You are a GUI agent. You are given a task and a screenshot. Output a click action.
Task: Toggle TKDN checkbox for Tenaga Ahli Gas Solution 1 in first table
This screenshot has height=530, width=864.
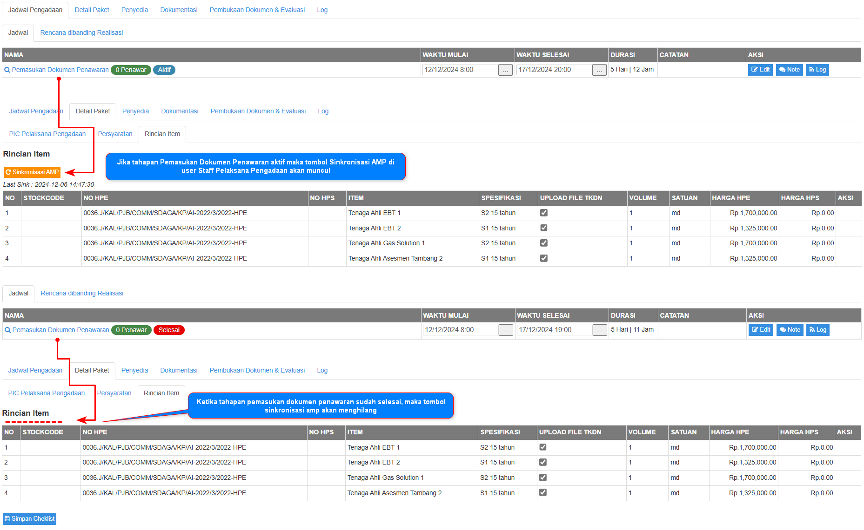[543, 243]
